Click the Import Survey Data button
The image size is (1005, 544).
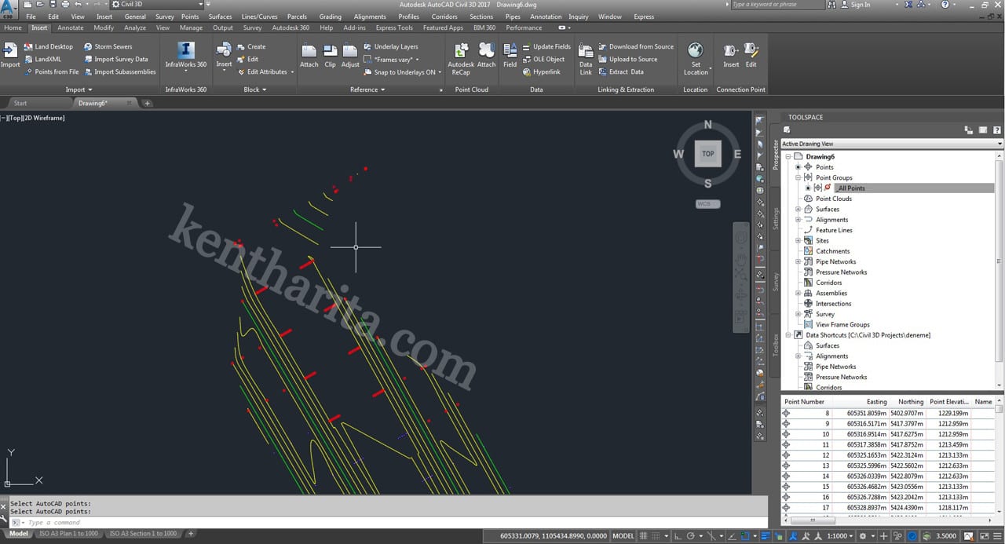point(120,59)
